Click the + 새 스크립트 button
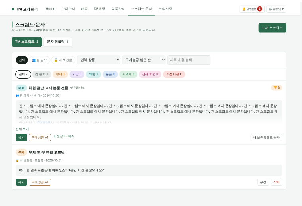Viewport: 302px width, 206px height. tap(272, 28)
